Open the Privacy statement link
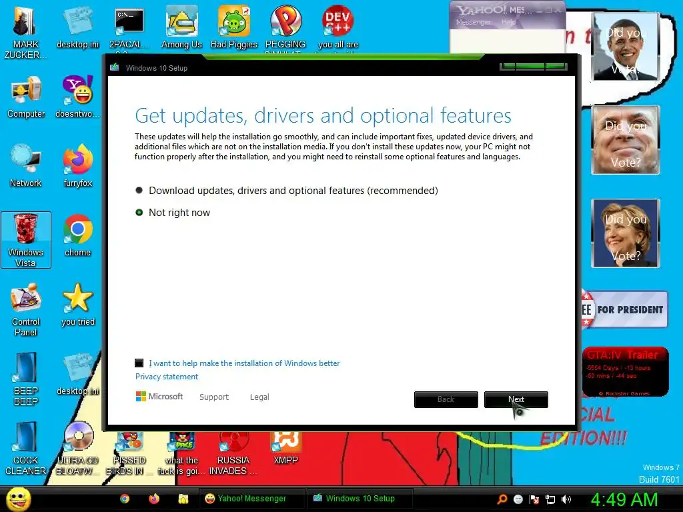Screen dimensions: 683x512 (166, 377)
